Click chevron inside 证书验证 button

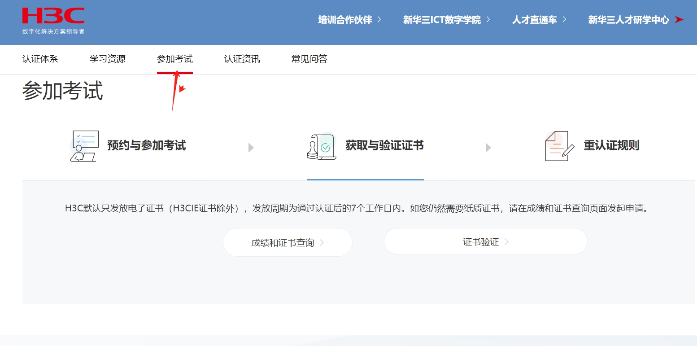point(506,242)
